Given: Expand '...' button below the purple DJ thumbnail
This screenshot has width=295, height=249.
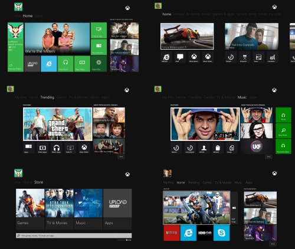Looking at the screenshot, I should click(273, 244).
